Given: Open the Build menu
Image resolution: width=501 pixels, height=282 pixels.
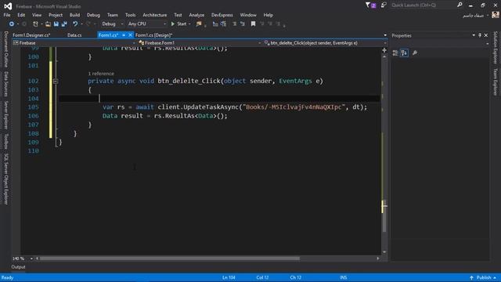Looking at the screenshot, I should click(75, 15).
